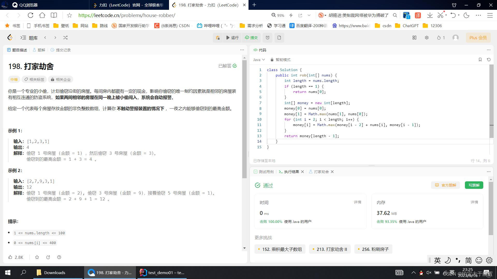Expand the 相关标签 tags section
497x279 pixels.
pyautogui.click(x=34, y=80)
